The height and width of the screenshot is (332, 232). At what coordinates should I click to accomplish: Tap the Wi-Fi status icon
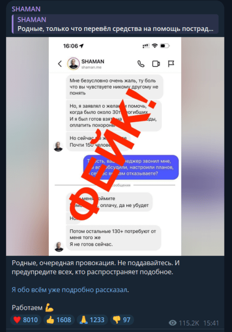pos(155,46)
